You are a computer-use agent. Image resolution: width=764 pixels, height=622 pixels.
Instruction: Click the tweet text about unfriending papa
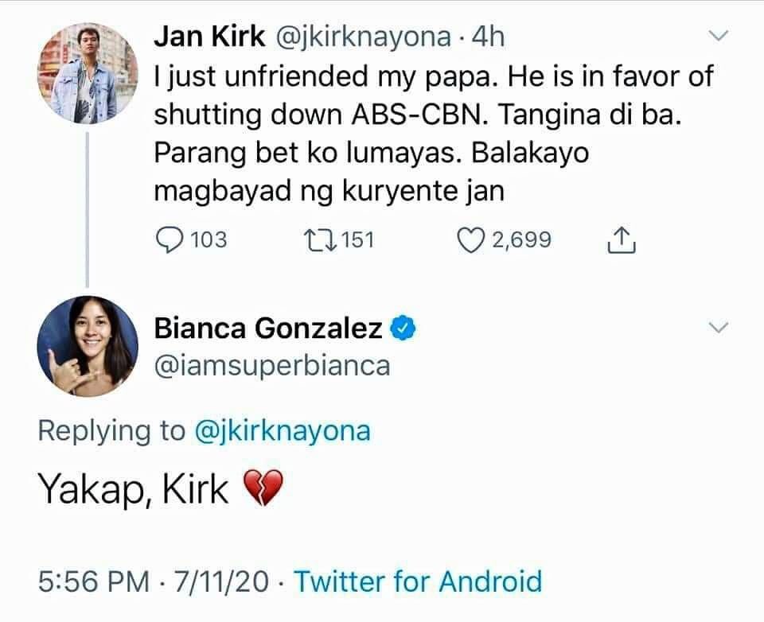pos(430,133)
